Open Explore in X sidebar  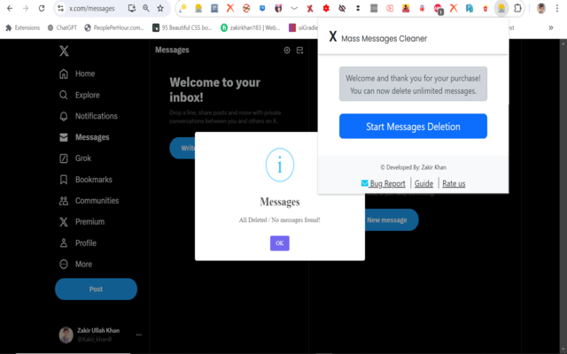click(79, 95)
